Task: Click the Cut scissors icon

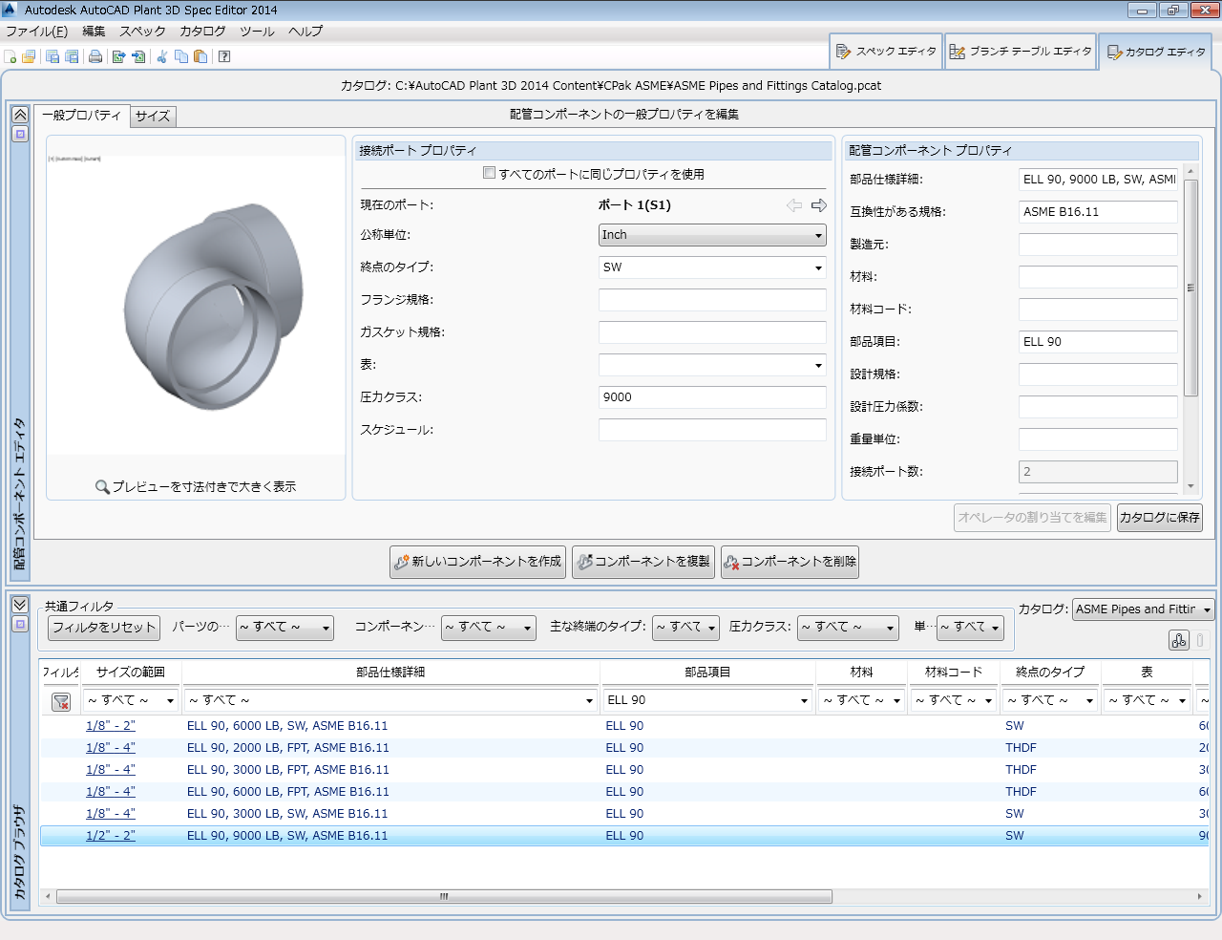Action: pyautogui.click(x=162, y=56)
